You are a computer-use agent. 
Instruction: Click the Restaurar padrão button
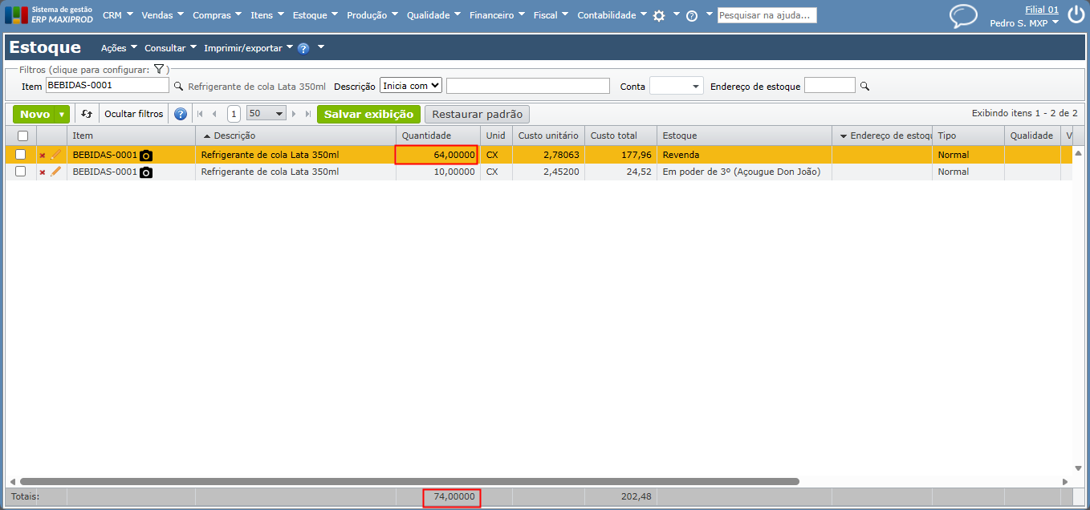click(477, 114)
